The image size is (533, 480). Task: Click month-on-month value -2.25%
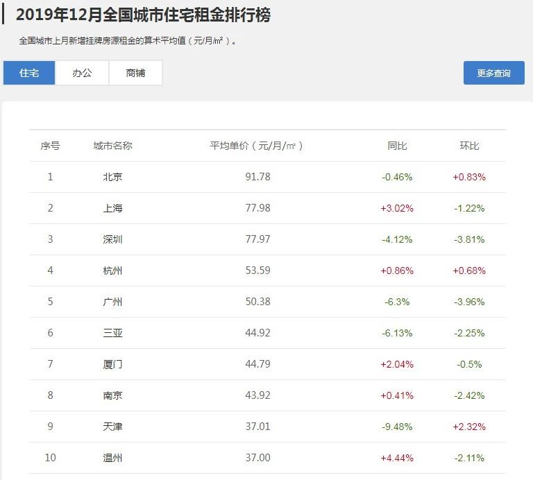[x=469, y=333]
